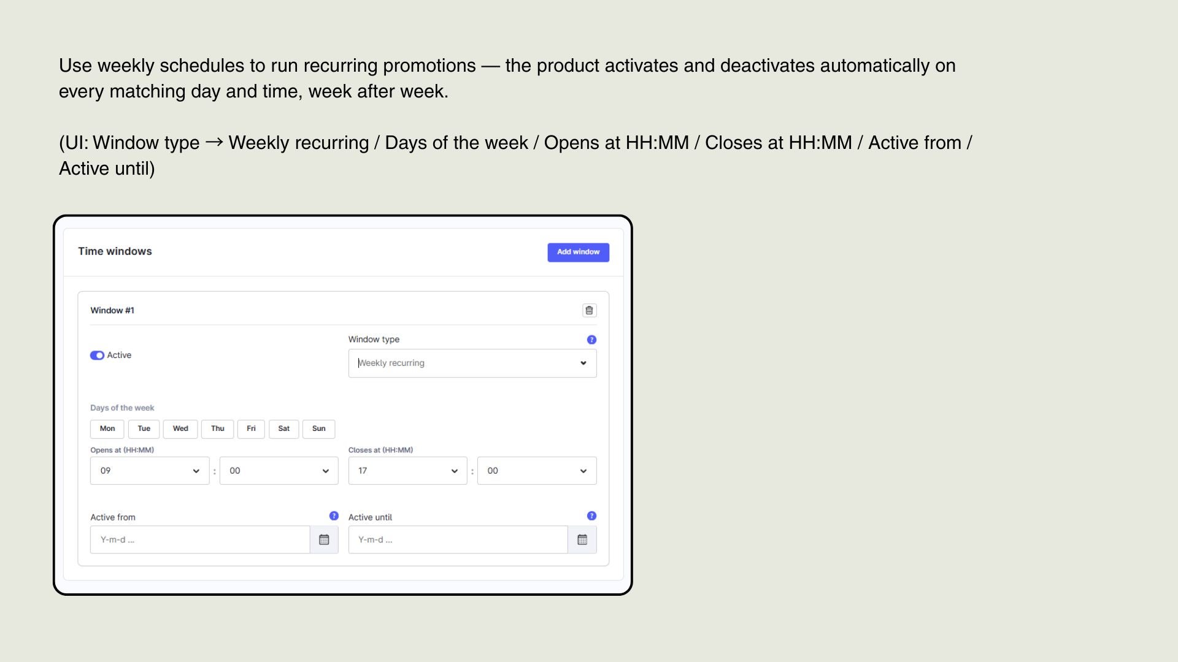Open the Opens at hour dropdown showing 09
This screenshot has width=1178, height=662.
(x=150, y=471)
